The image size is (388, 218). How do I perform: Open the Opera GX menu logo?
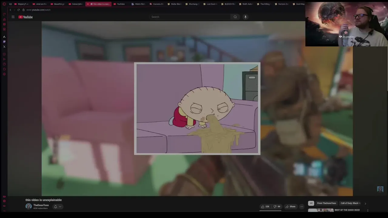(4, 4)
